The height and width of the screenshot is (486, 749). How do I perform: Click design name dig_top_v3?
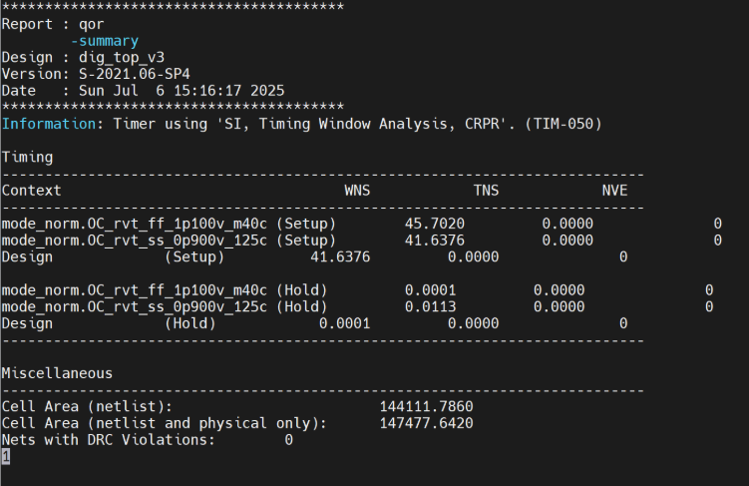click(x=122, y=57)
